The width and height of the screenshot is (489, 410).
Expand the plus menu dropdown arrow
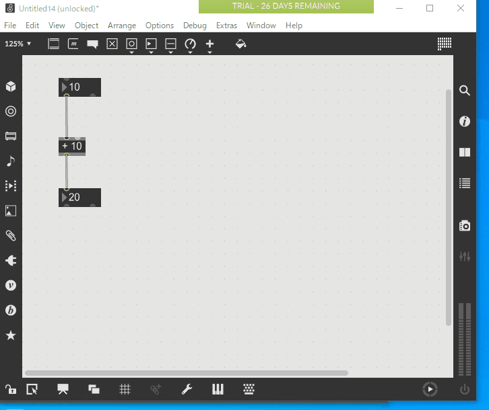click(210, 52)
